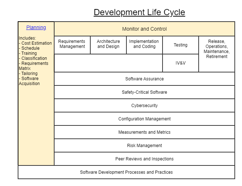
Task: Click the Software Acquisition text in Planning
Action: 30,81
